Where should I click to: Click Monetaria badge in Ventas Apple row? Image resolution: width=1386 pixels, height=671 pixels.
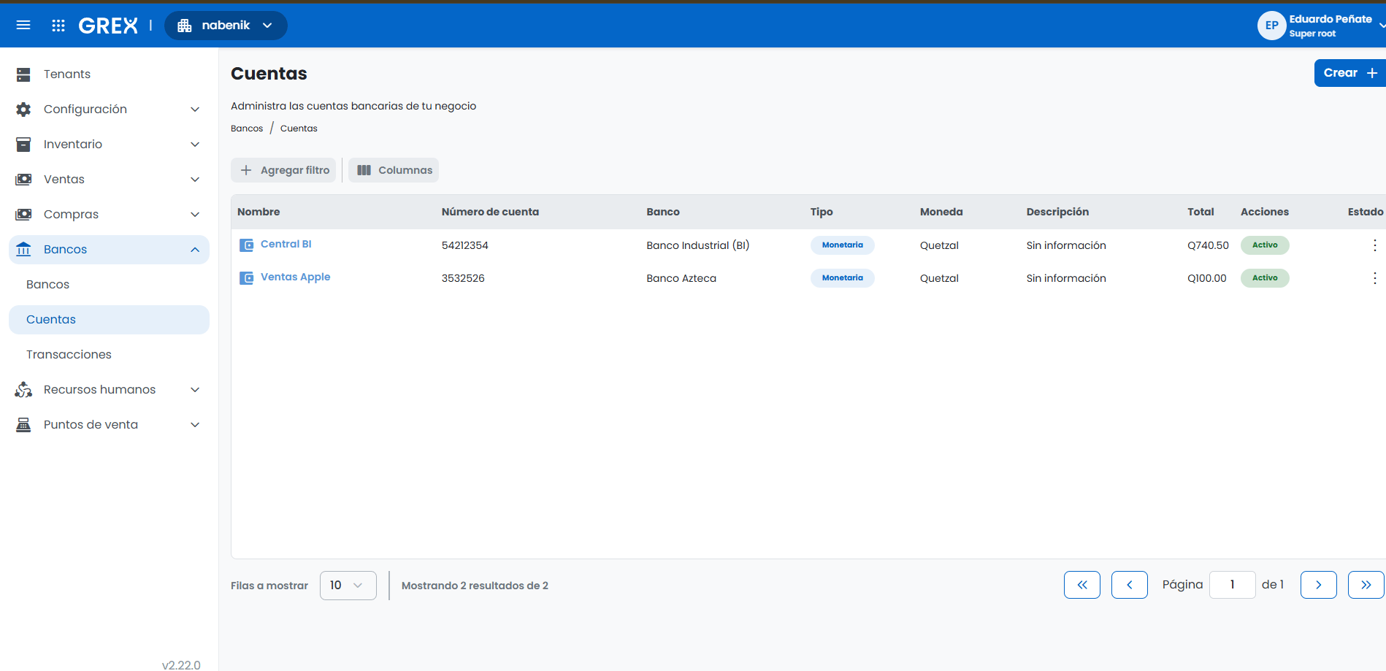[842, 278]
